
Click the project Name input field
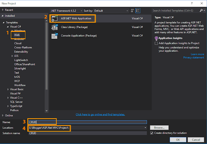tap(88, 122)
